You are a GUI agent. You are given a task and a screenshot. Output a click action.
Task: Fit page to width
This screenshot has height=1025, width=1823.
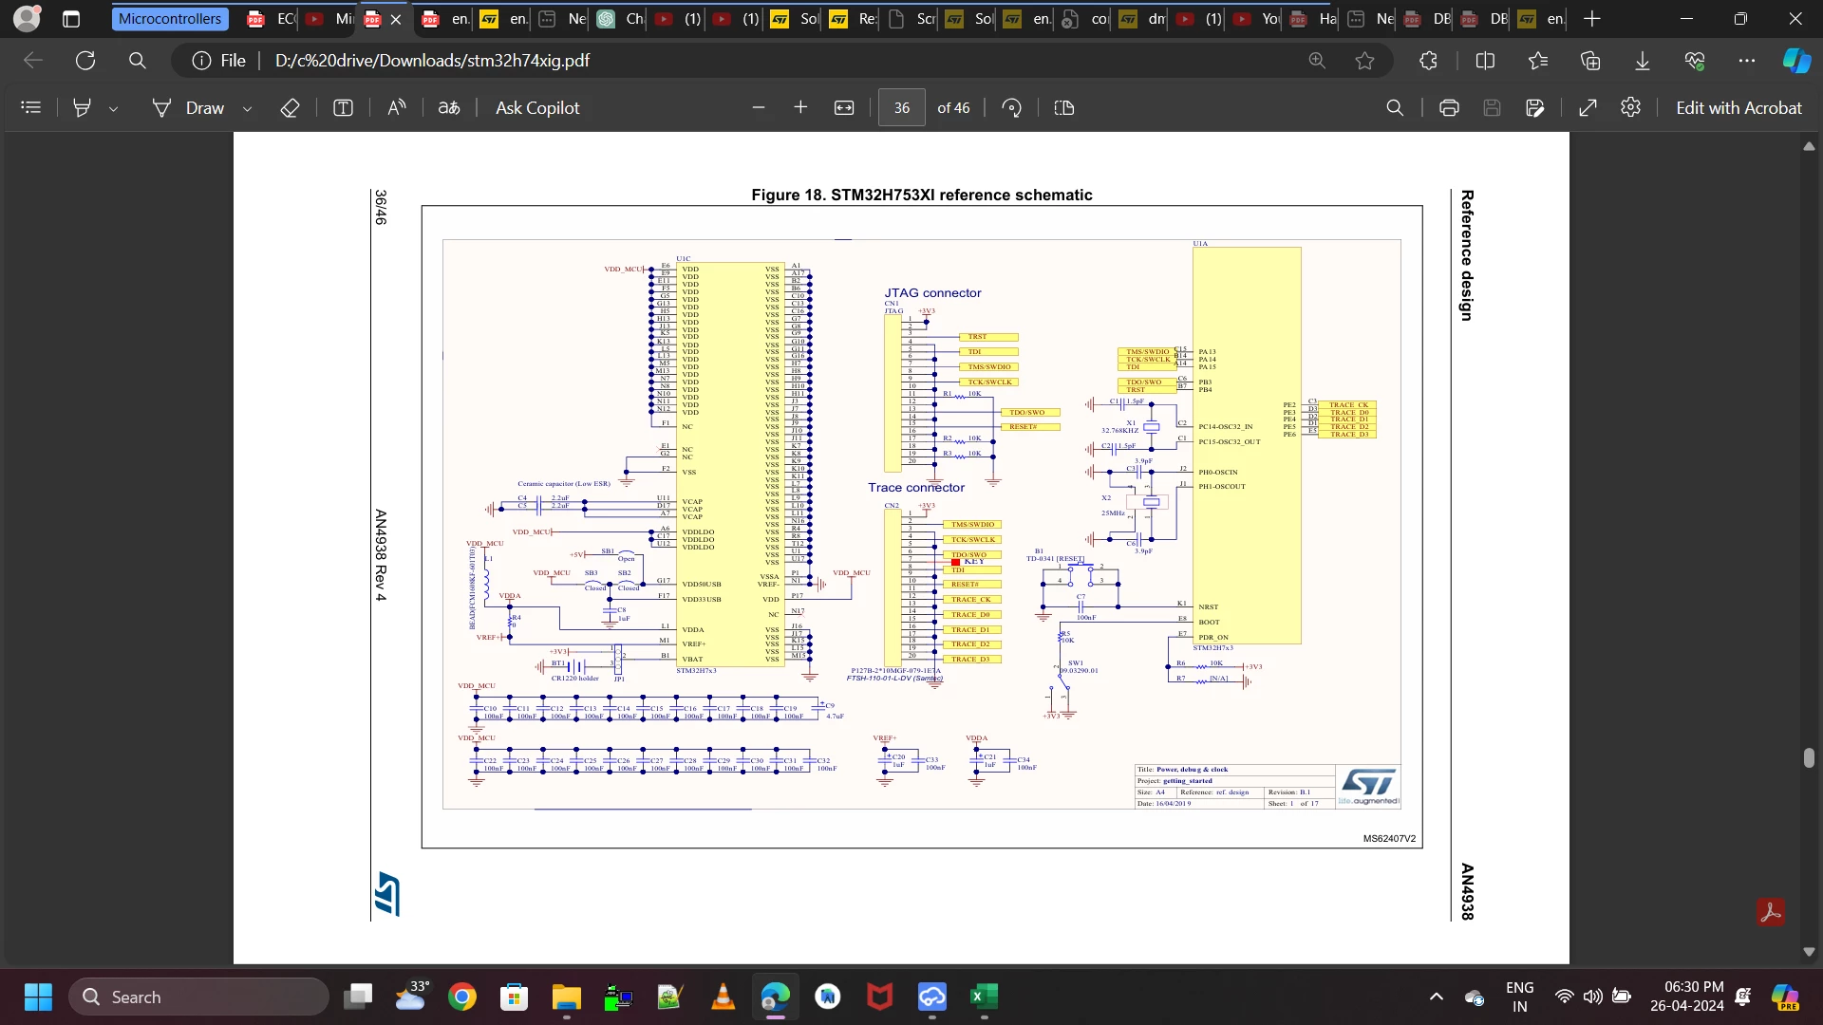(844, 108)
